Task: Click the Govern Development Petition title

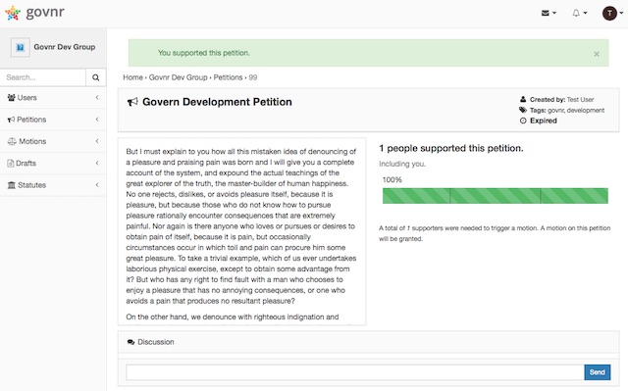Action: pos(217,102)
